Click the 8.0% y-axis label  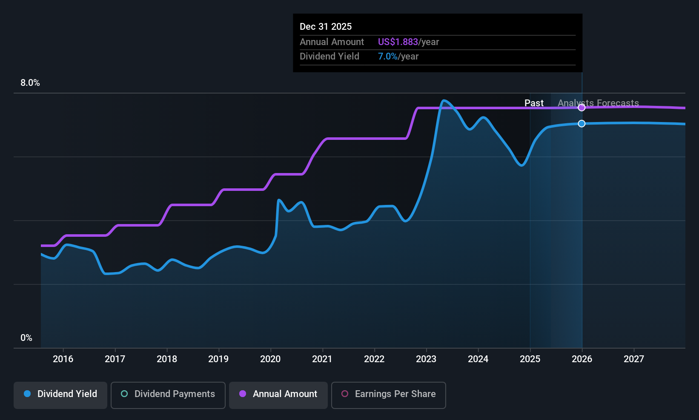[30, 83]
